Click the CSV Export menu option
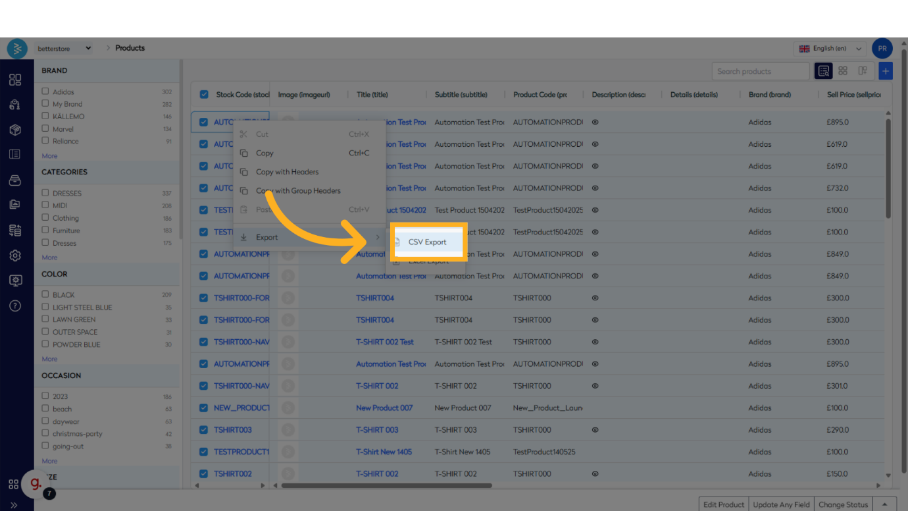908x511 pixels. pos(427,242)
